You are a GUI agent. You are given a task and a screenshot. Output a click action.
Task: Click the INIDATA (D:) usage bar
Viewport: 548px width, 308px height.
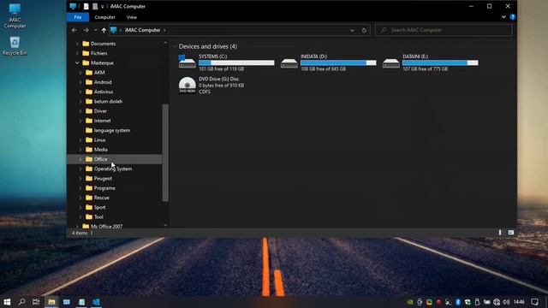click(x=338, y=62)
